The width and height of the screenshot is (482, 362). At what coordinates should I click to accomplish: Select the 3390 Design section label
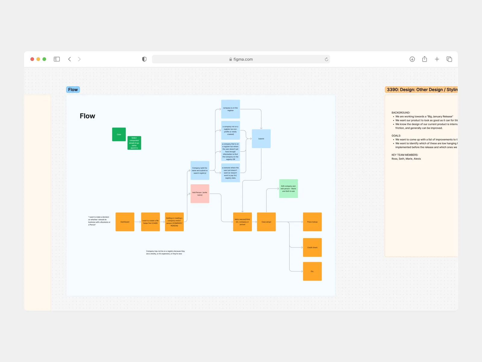pos(422,90)
